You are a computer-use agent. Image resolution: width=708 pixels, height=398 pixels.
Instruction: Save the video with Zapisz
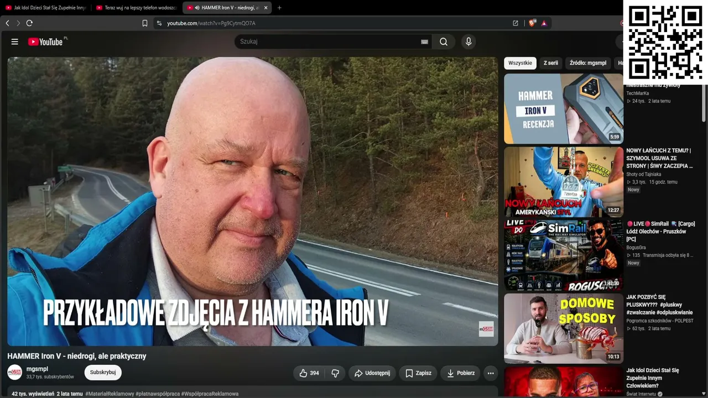pyautogui.click(x=418, y=373)
